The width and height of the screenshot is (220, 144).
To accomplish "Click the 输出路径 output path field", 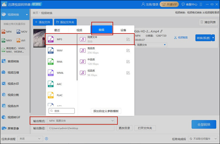I will pos(81,128).
